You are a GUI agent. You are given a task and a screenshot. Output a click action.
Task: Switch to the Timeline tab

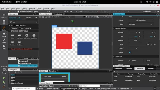tap(52, 71)
